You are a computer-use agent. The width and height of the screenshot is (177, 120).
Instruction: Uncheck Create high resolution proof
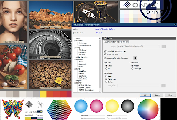pos(105,51)
